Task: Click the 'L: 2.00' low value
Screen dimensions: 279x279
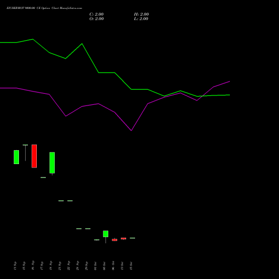Action: [x=141, y=18]
